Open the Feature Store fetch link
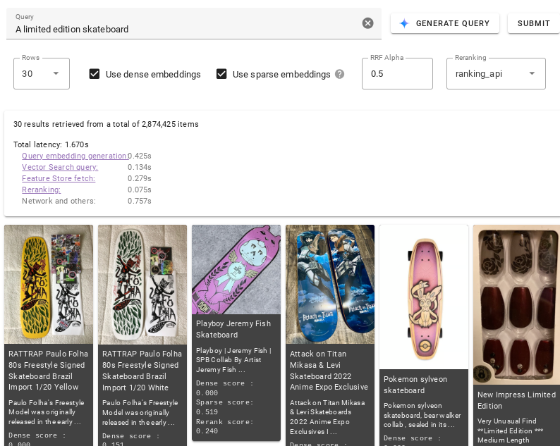This screenshot has height=446, width=560. tap(59, 178)
